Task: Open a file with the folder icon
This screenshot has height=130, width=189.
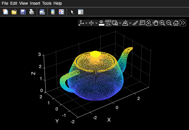Action: click(x=14, y=12)
